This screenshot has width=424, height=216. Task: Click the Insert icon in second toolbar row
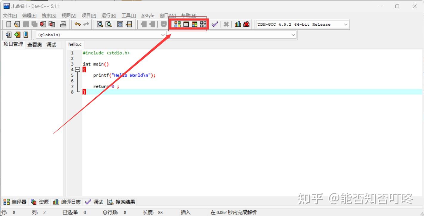click(9, 35)
